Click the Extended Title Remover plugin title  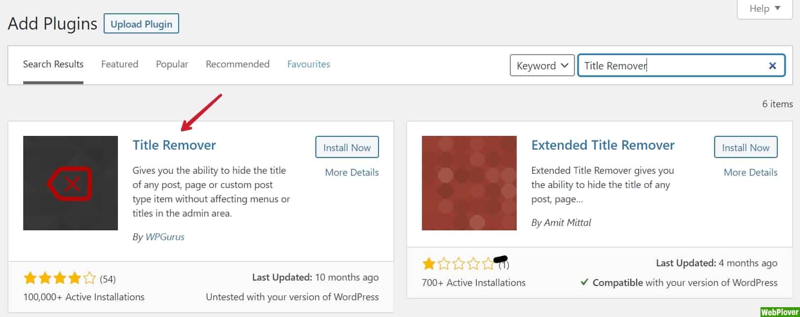(x=603, y=145)
